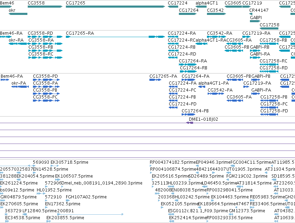Screen dimensions: 295x223
Task: Click EST EK104463.5prime
Action: coord(230,197)
